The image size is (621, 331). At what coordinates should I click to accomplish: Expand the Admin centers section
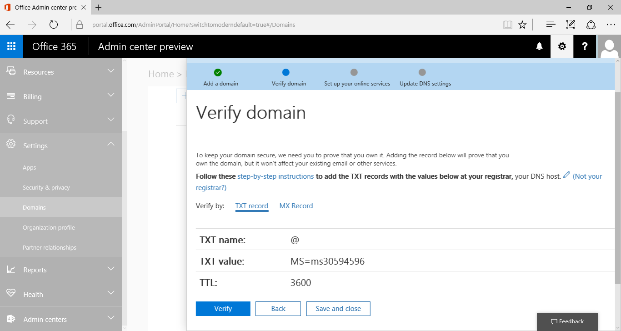[x=110, y=318]
